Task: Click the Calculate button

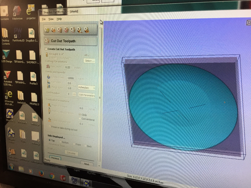Action: [71, 153]
